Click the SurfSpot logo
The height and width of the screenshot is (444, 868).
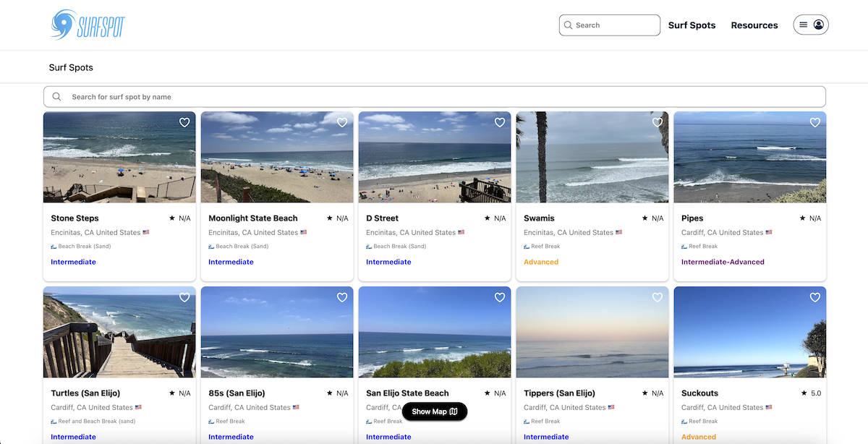[x=88, y=25]
